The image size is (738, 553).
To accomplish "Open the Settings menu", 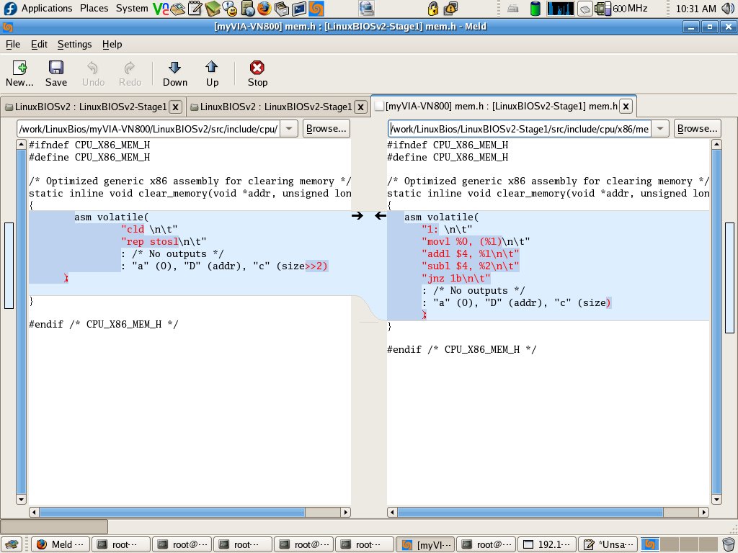I will 74,44.
